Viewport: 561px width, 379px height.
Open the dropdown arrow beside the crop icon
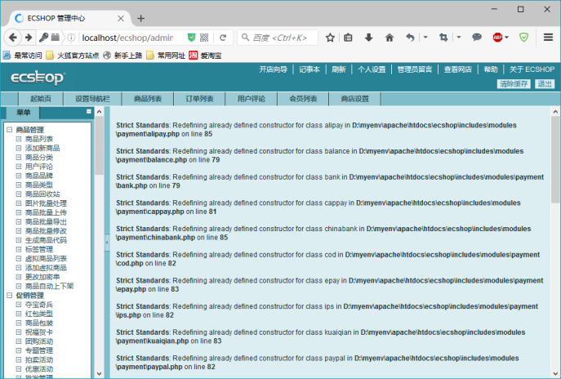pyautogui.click(x=459, y=38)
